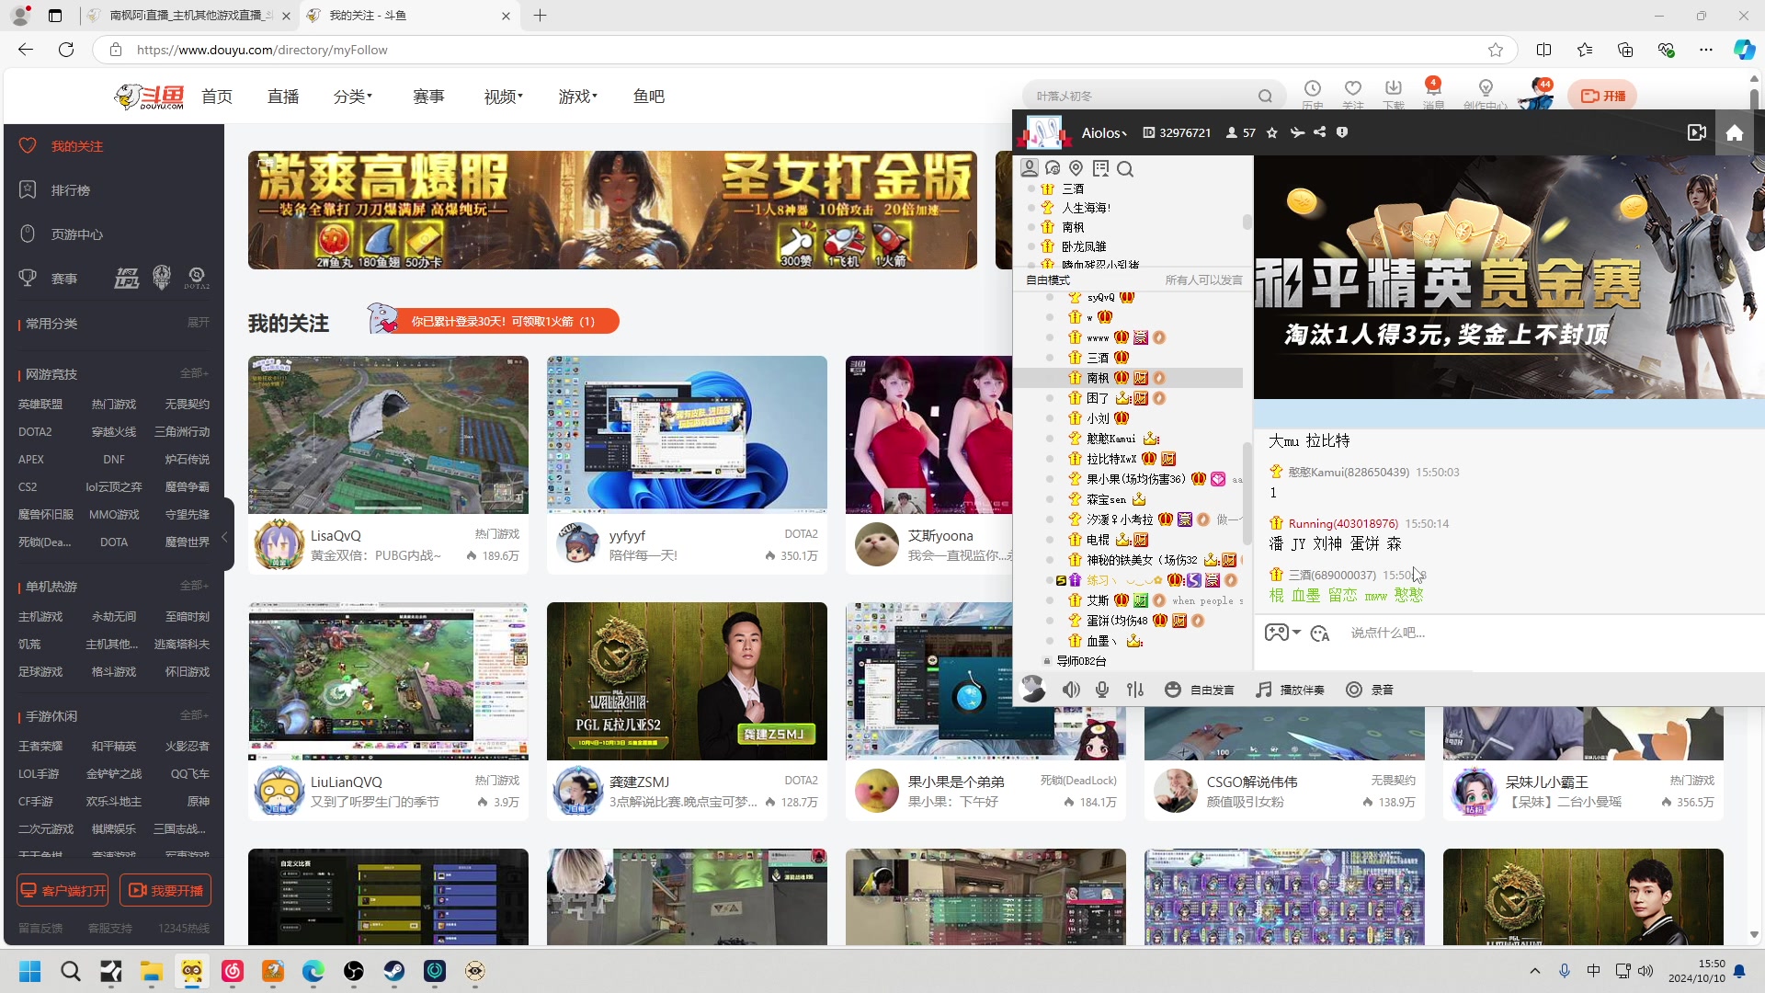Open the 直播 nav item
The height and width of the screenshot is (993, 1765).
(283, 97)
